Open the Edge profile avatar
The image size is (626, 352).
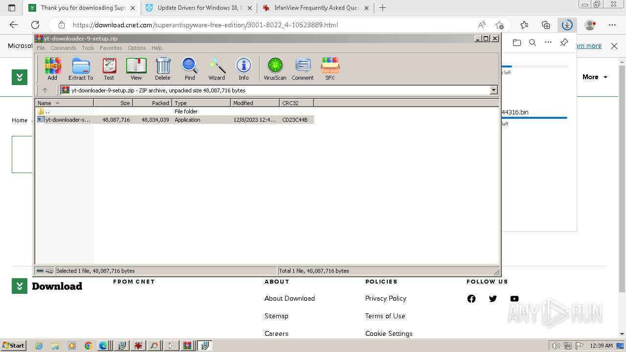click(590, 25)
